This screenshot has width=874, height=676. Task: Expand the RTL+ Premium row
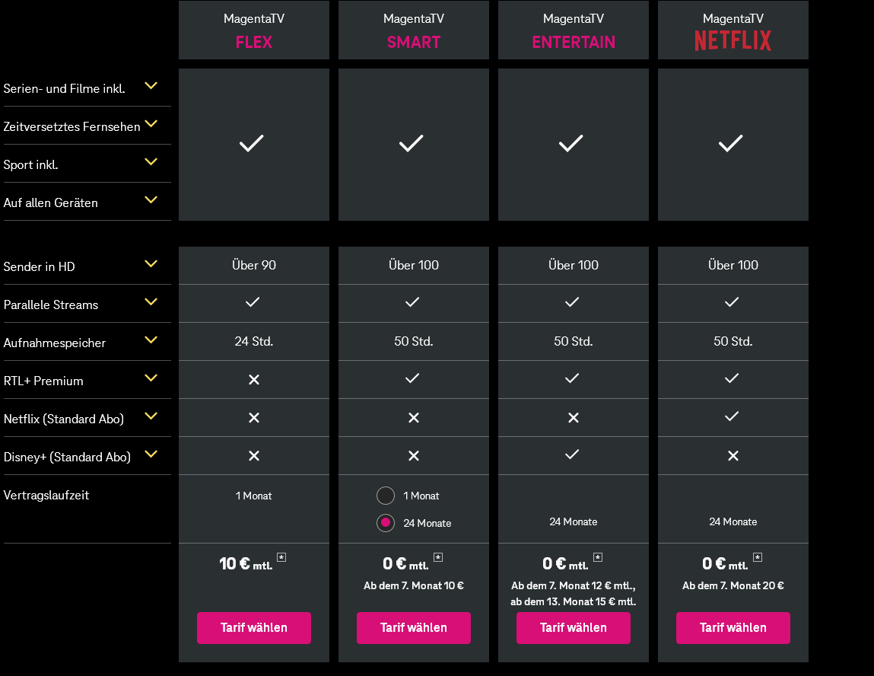[x=151, y=378]
